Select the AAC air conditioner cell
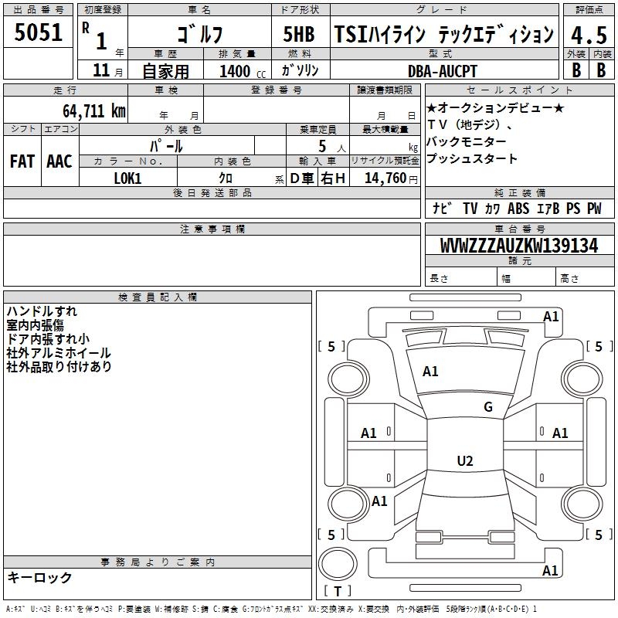Viewport: 618px width, 618px height. point(59,161)
